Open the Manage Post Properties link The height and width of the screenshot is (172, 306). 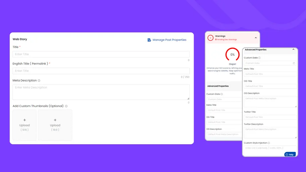[x=169, y=40]
